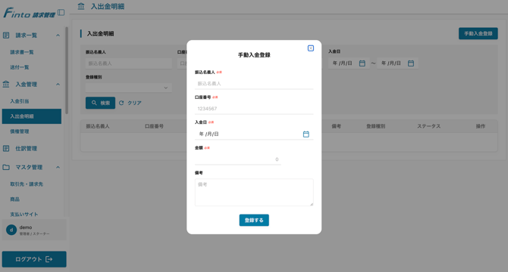Open 支払いサイト in sidebar

point(24,215)
